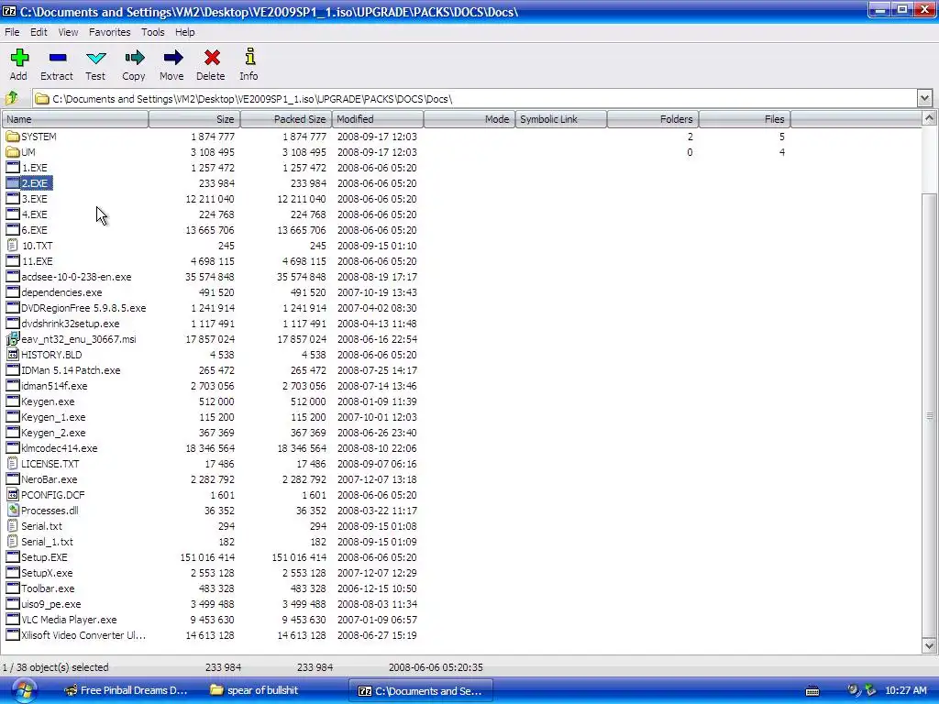Select acdsee-10-0-238-en.exe file name
The height and width of the screenshot is (704, 939).
[76, 277]
